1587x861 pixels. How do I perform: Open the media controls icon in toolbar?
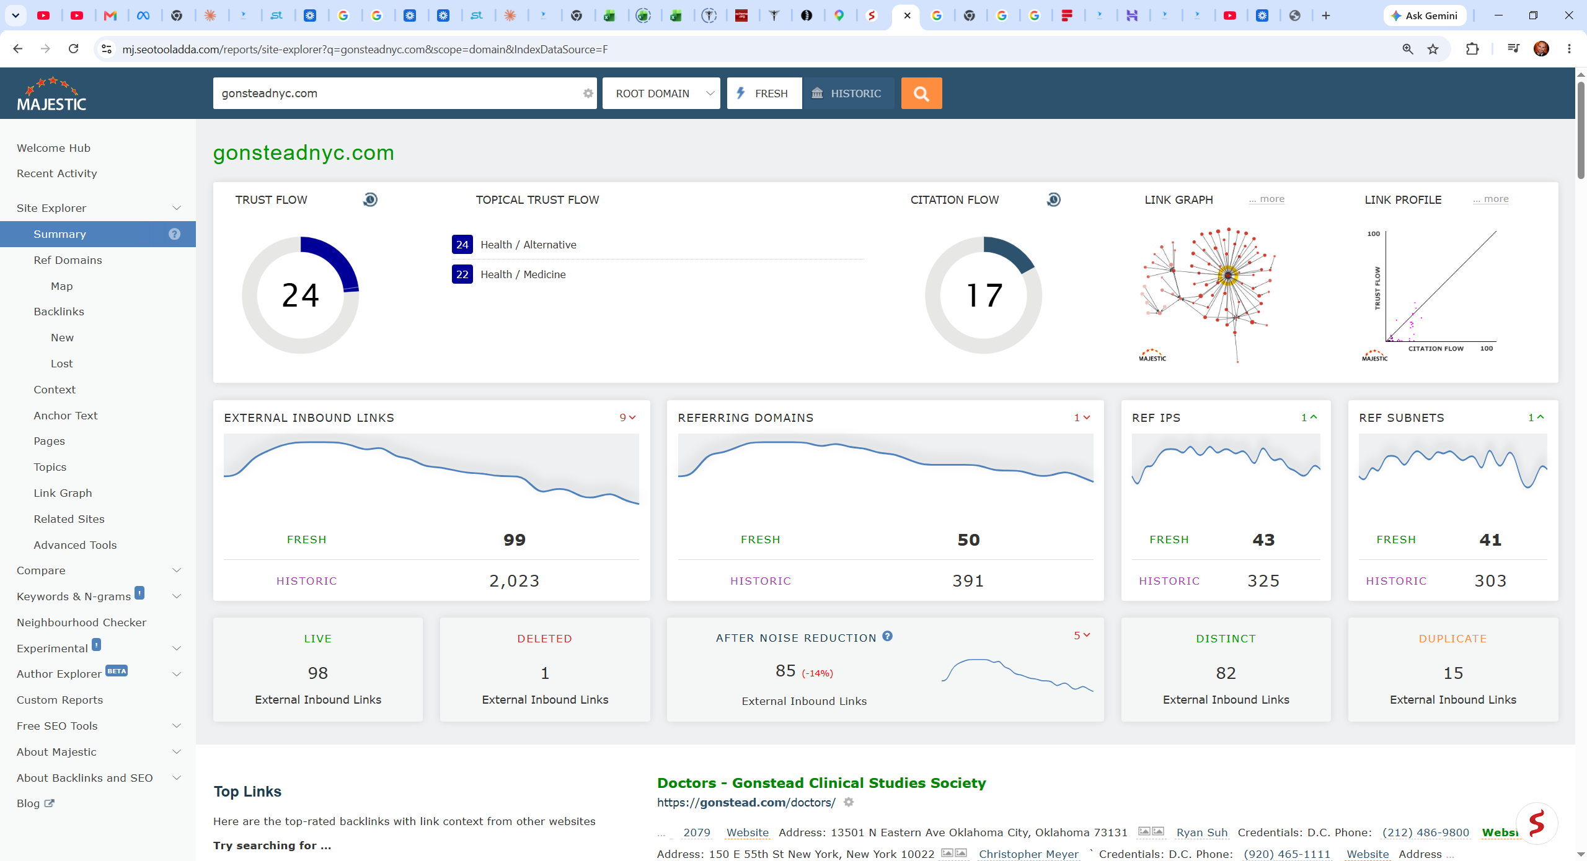pyautogui.click(x=1513, y=49)
